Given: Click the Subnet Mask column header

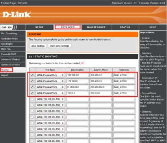Looking at the screenshot, I should [x=101, y=70].
